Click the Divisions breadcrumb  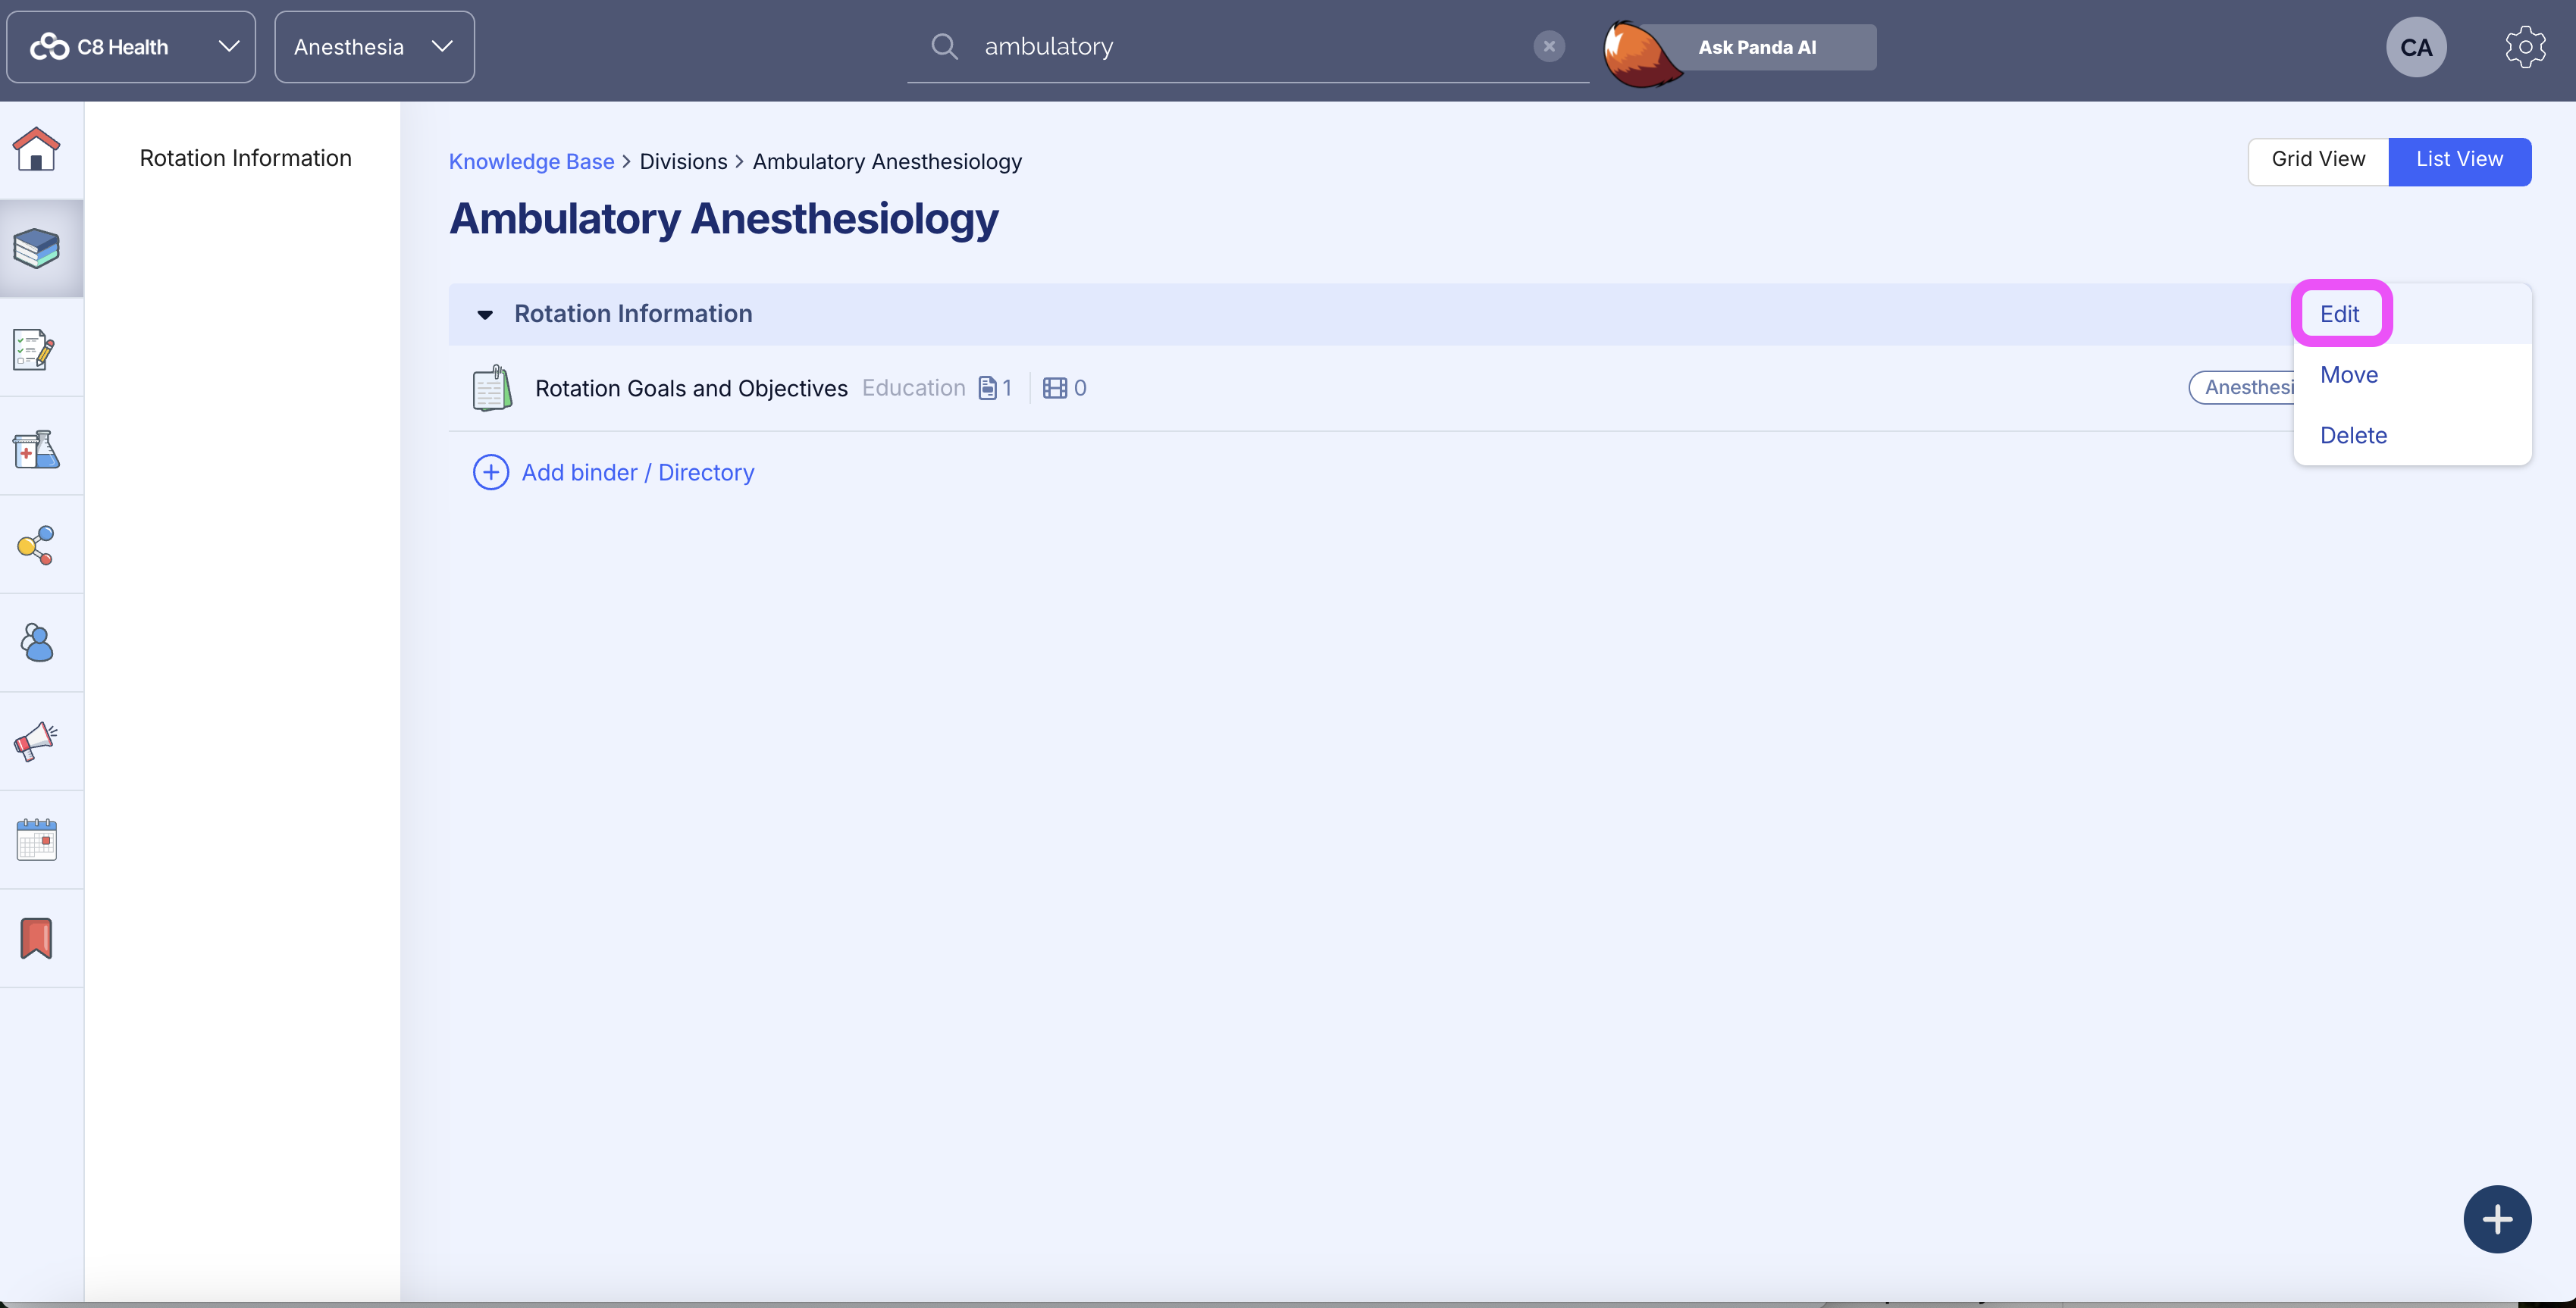click(x=683, y=162)
